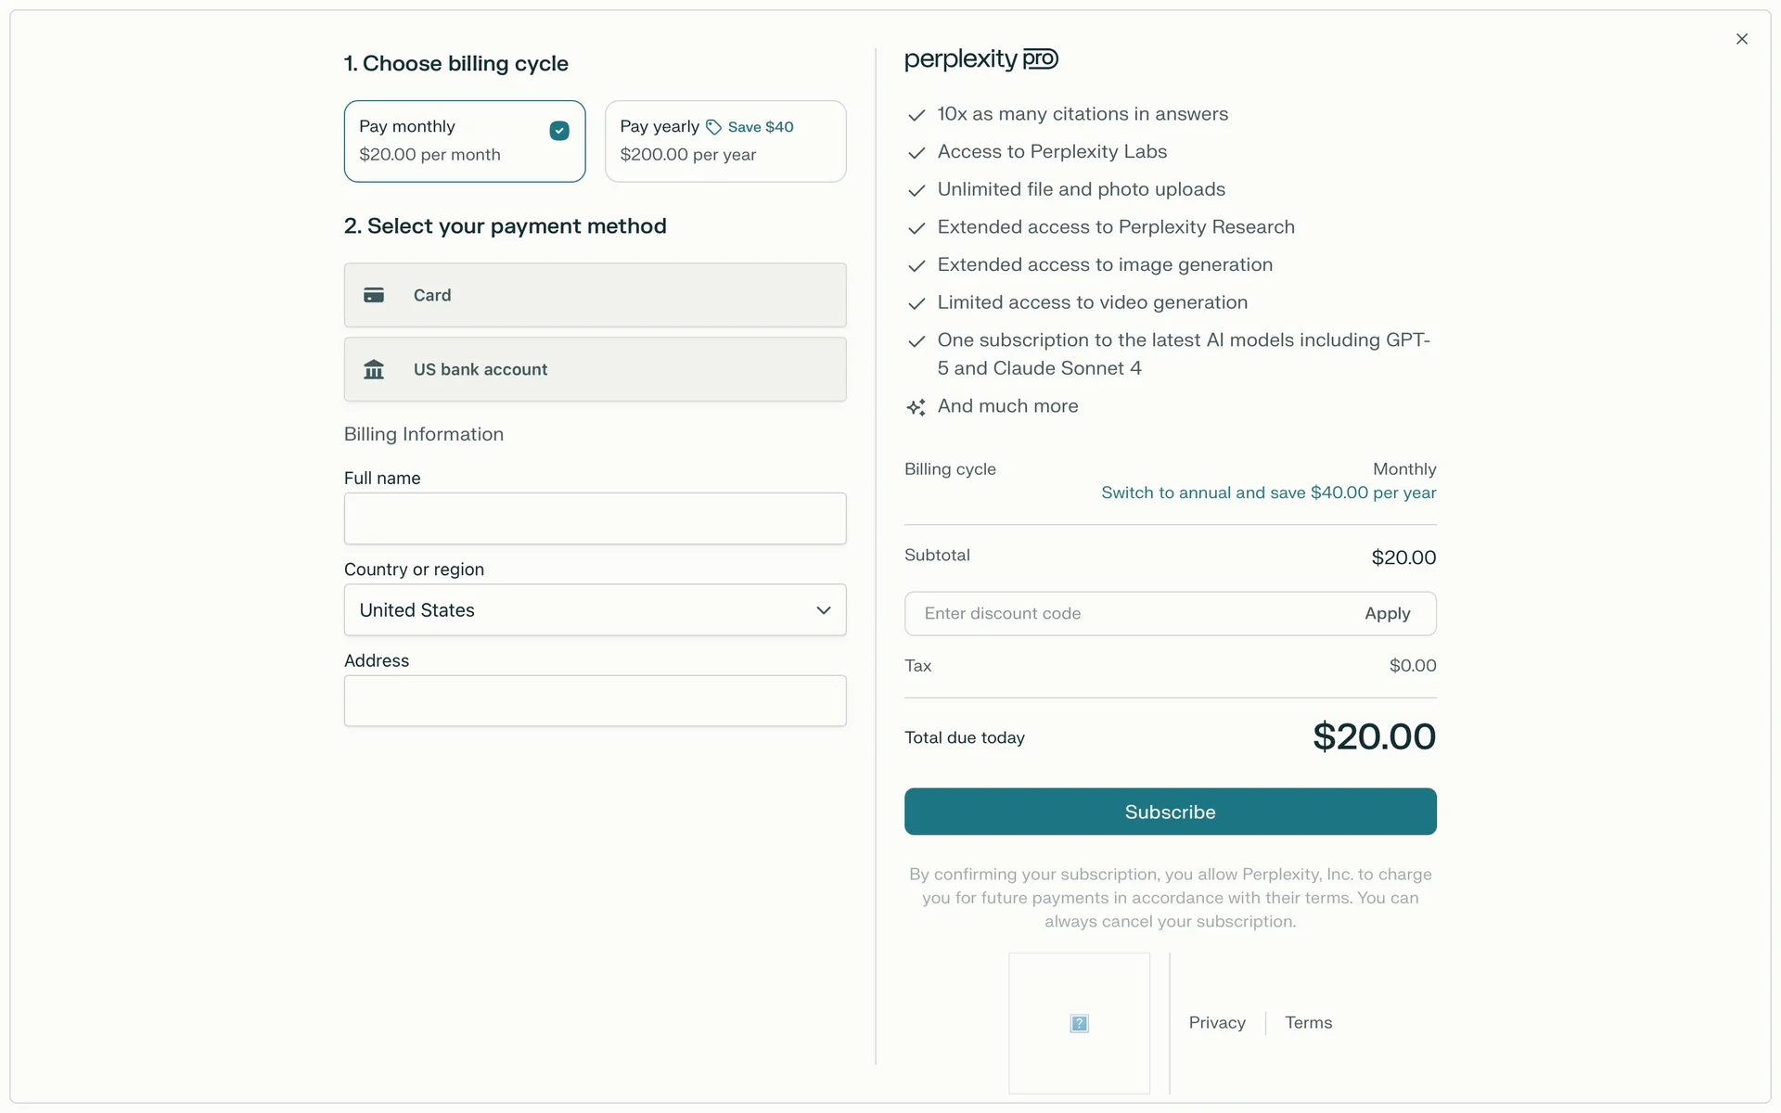1781x1113 pixels.
Task: Choose Card as payment method
Action: point(594,295)
